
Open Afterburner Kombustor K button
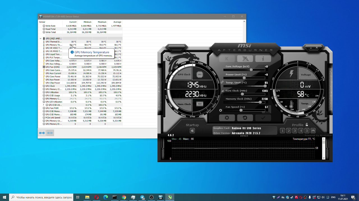click(227, 59)
